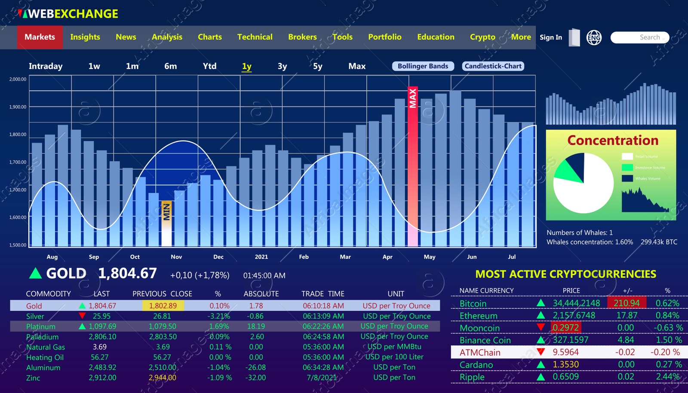Open the Markets tab
The height and width of the screenshot is (393, 688).
(x=40, y=37)
